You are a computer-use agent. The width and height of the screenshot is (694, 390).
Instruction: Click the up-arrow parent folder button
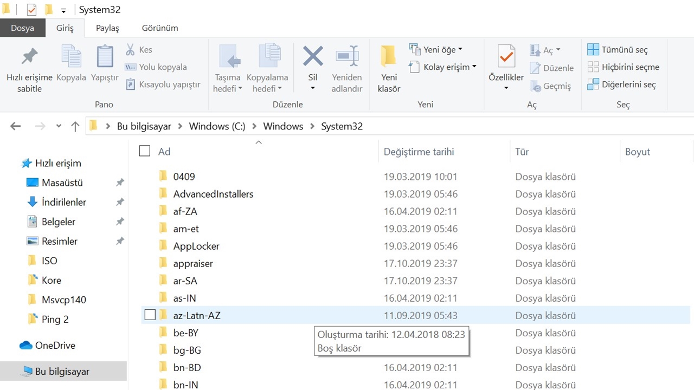pyautogui.click(x=75, y=127)
